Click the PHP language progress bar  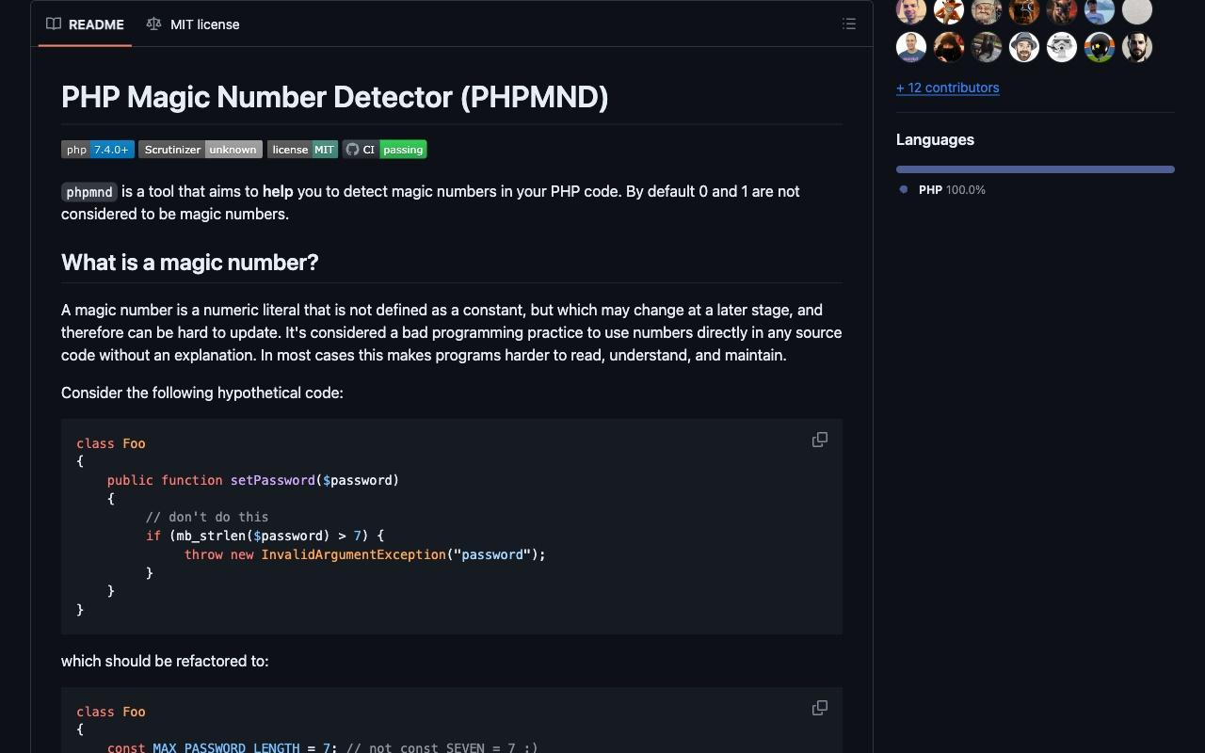tap(1036, 169)
